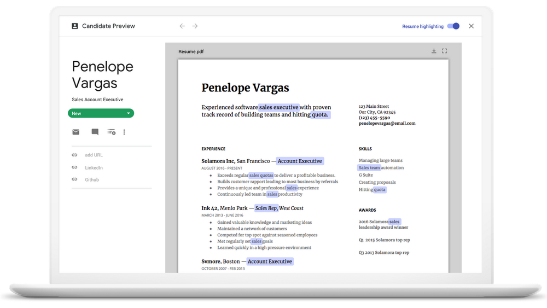The height and width of the screenshot is (308, 547).
Task: Click highlighted 'quota.' in summary
Action: [x=320, y=114]
